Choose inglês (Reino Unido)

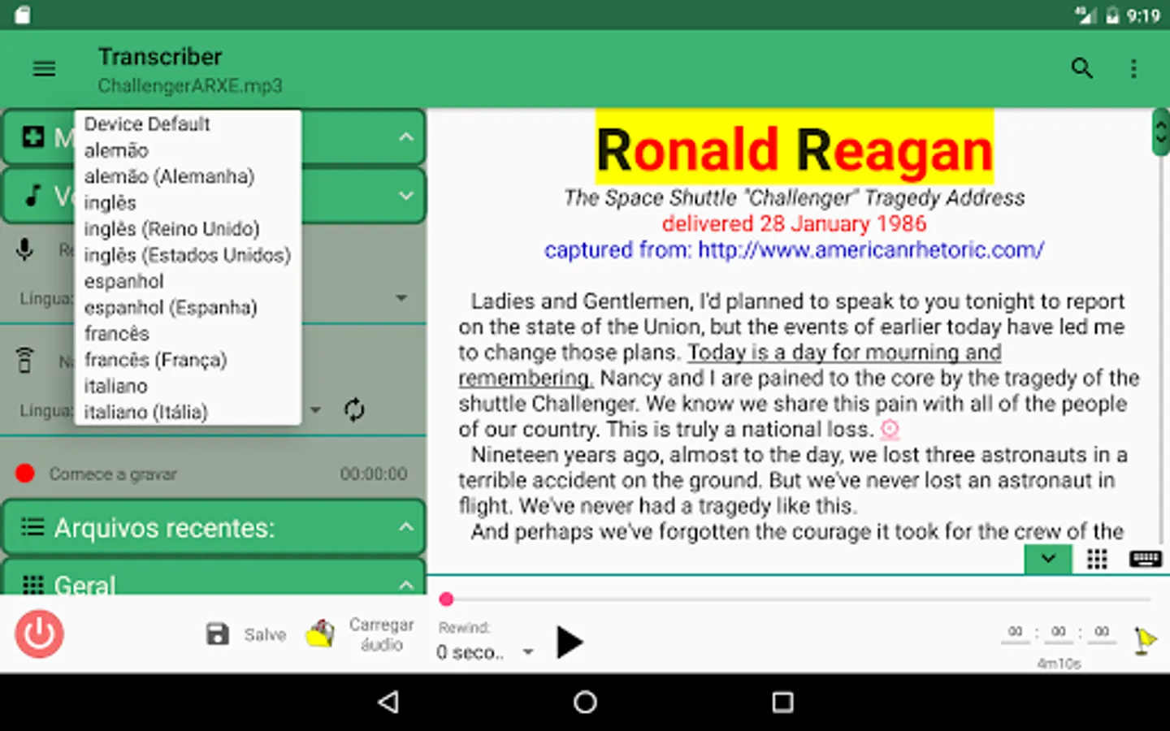188,229
